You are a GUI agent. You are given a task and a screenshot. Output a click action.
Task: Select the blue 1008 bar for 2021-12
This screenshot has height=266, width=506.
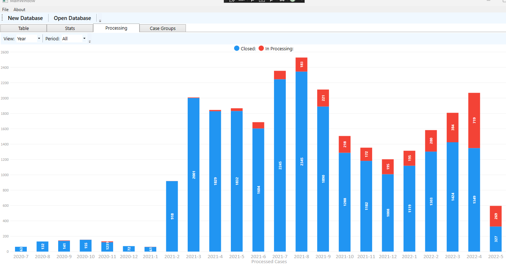(x=388, y=213)
